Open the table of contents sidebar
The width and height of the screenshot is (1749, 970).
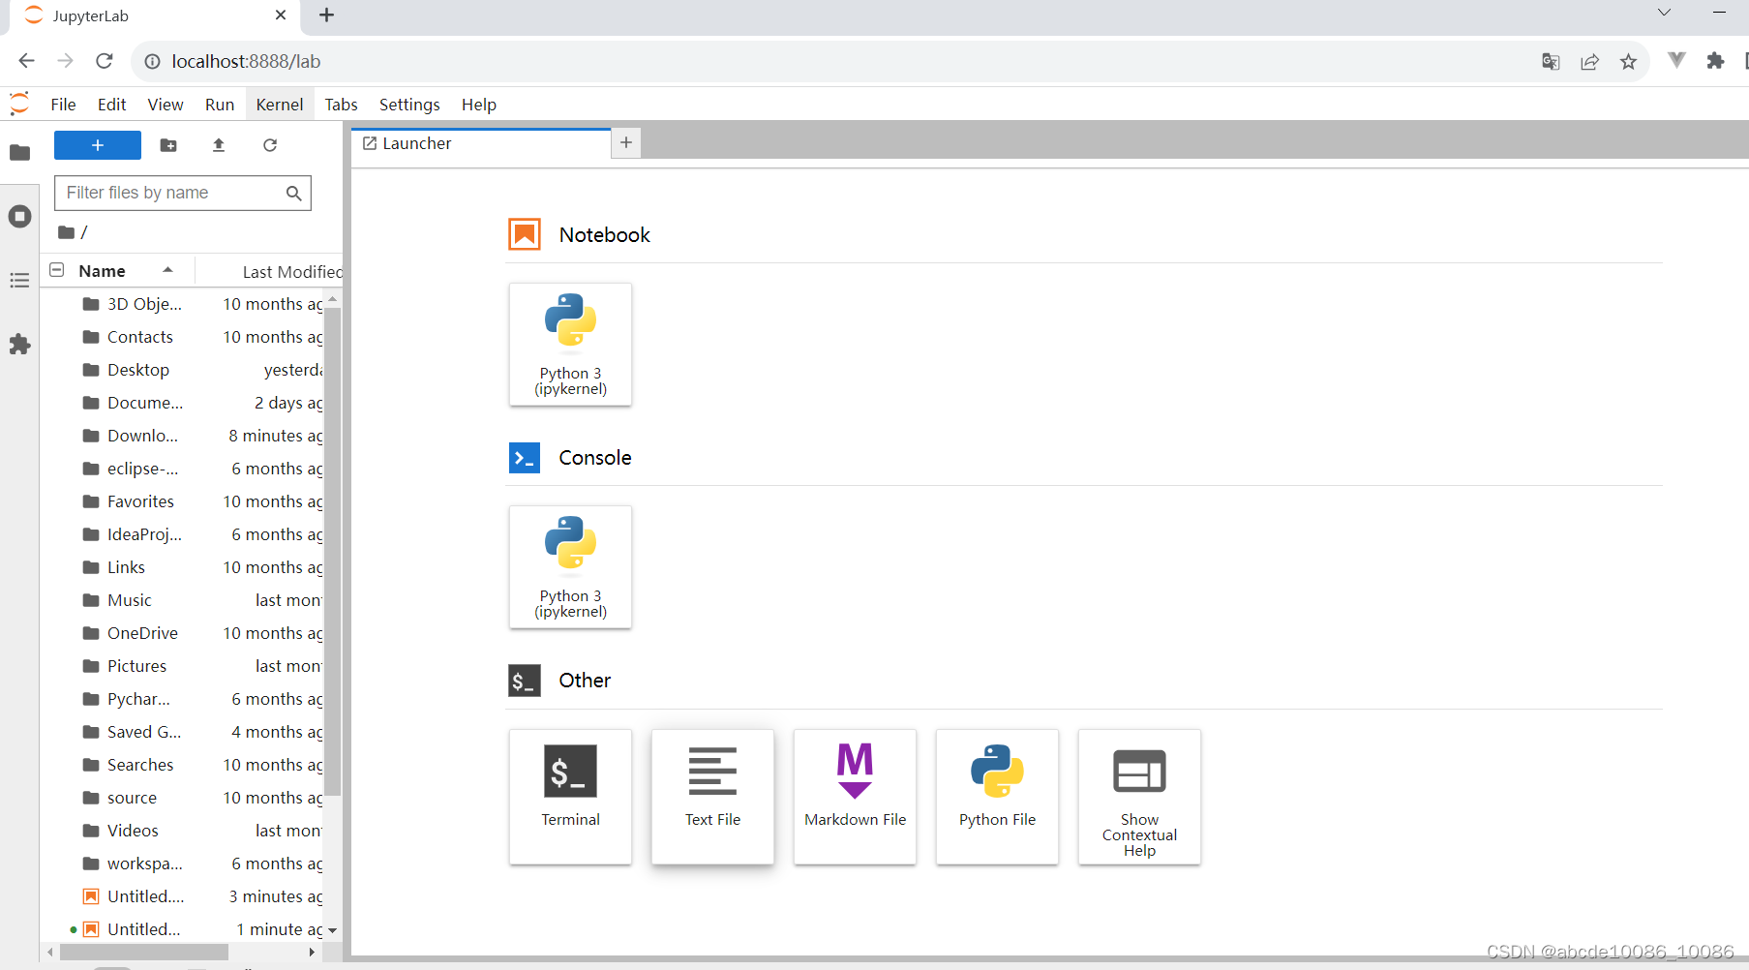[x=19, y=280]
